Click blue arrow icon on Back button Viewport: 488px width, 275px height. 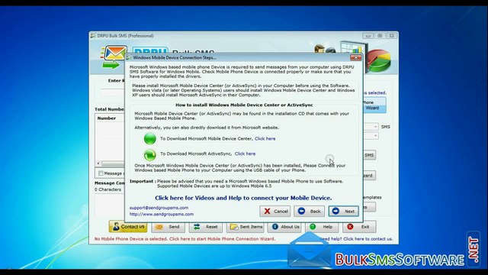[301, 211]
